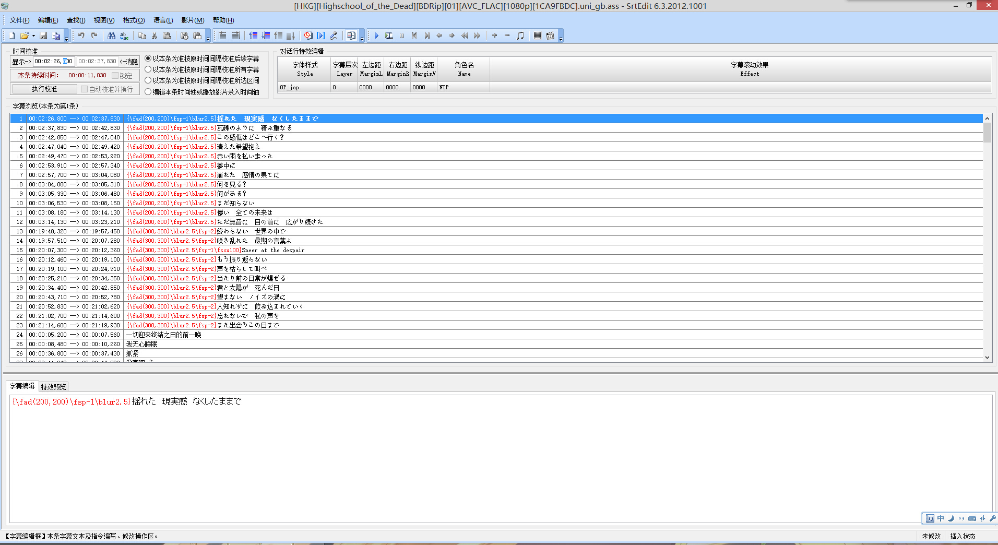Select 以本条为准按原时间间隔校准后续字幕 radio option
This screenshot has width=998, height=545.
201,58
